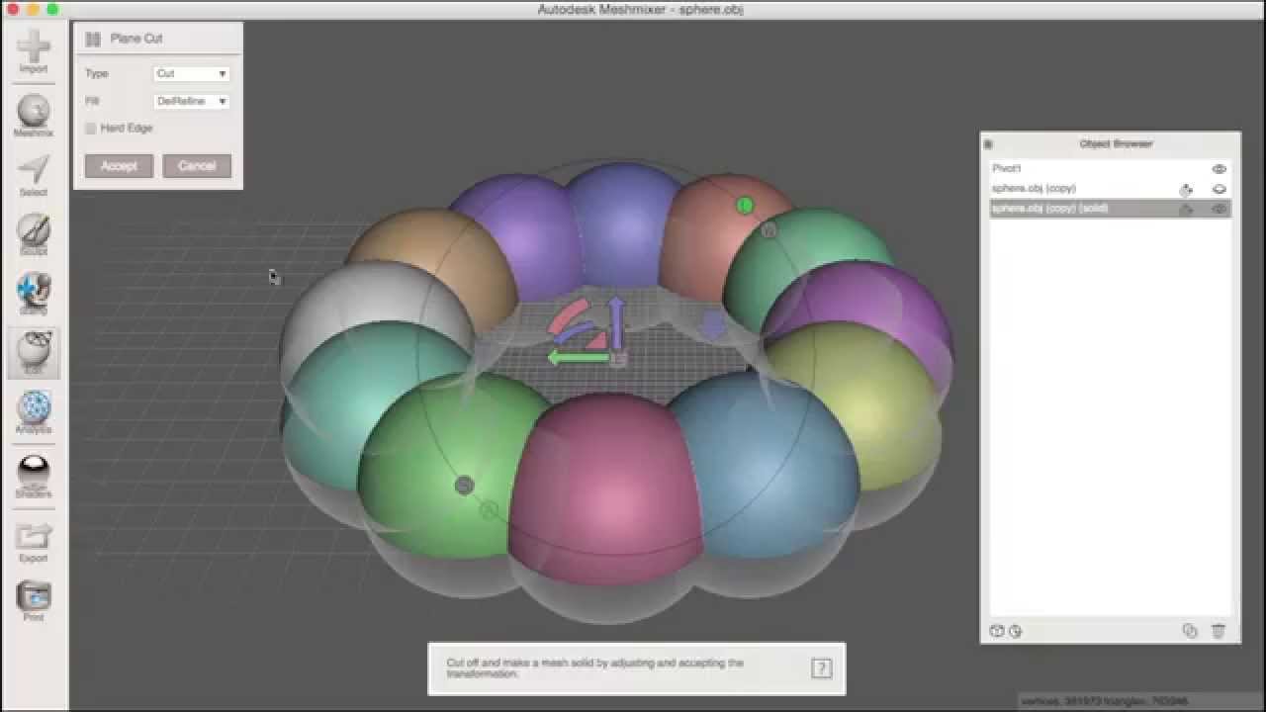Viewport: 1266px width, 712px height.
Task: Open the Print tool
Action: [34, 600]
